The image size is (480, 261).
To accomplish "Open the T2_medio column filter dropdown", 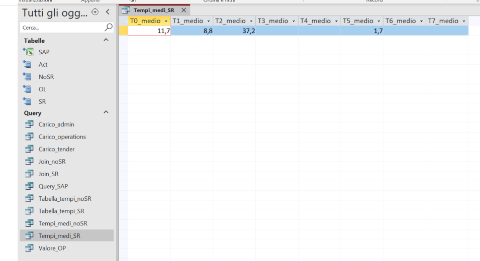I will pyautogui.click(x=251, y=21).
